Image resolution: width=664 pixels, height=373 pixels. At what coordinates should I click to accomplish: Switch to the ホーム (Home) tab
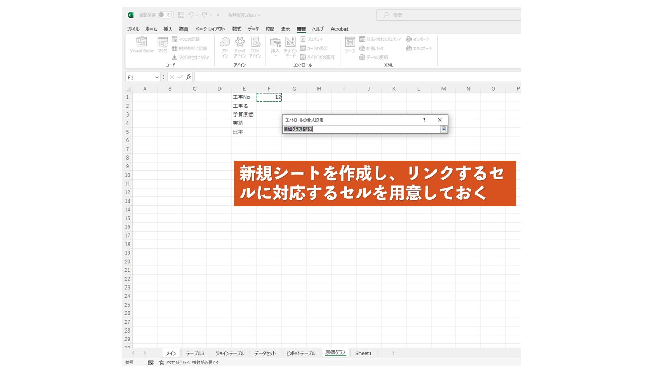point(151,29)
